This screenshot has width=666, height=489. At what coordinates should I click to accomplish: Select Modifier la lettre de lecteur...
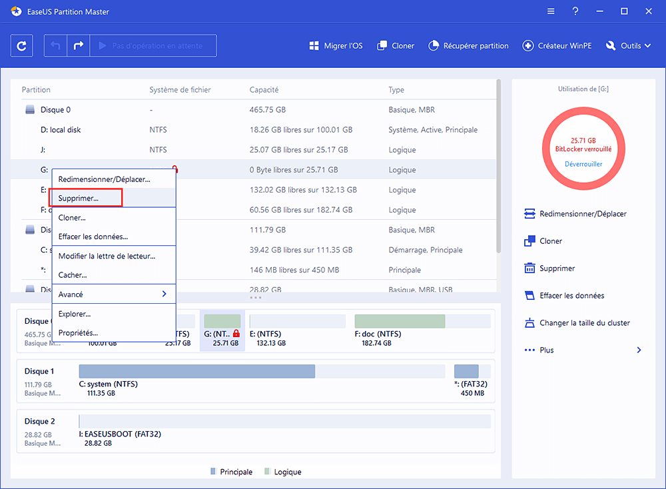(114, 256)
